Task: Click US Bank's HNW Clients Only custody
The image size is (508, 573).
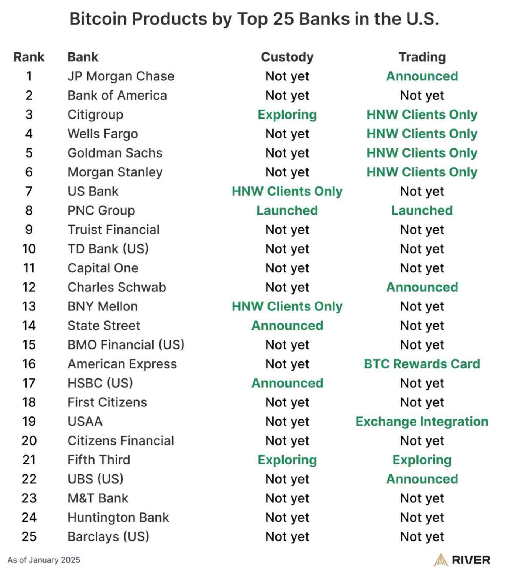Action: [x=287, y=191]
